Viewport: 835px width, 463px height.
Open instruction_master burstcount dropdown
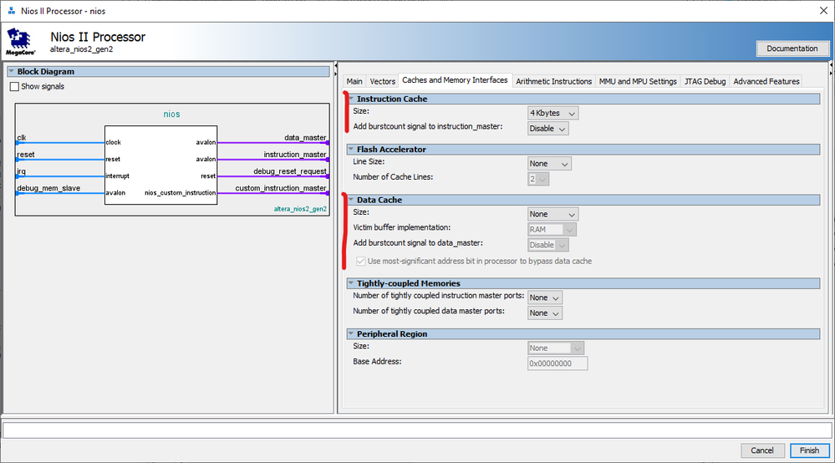coord(548,129)
